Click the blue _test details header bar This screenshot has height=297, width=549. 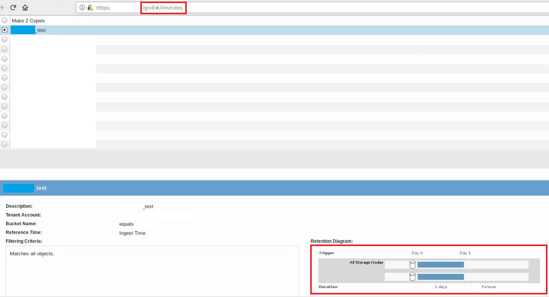274,188
